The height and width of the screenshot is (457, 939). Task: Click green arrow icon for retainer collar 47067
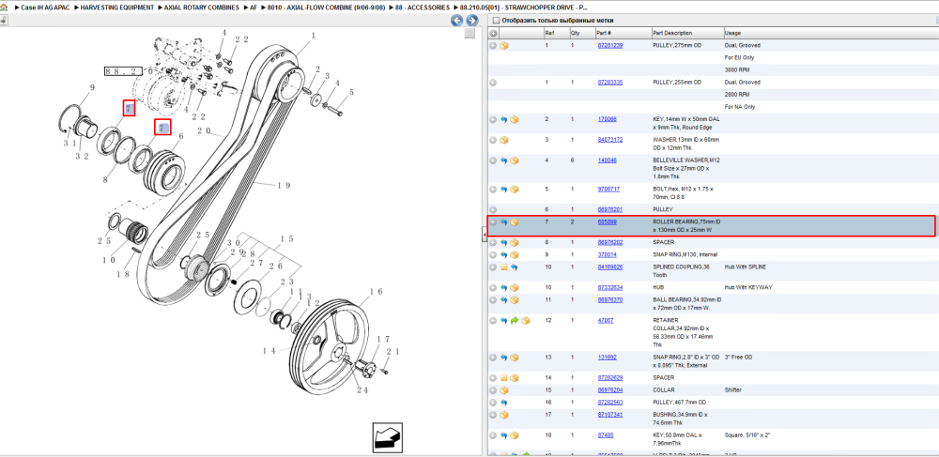[515, 321]
